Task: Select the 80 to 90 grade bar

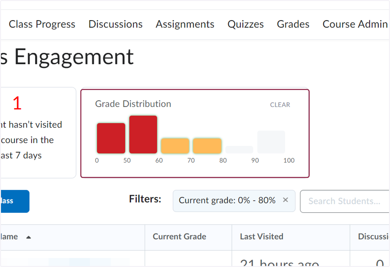Action: tap(239, 150)
